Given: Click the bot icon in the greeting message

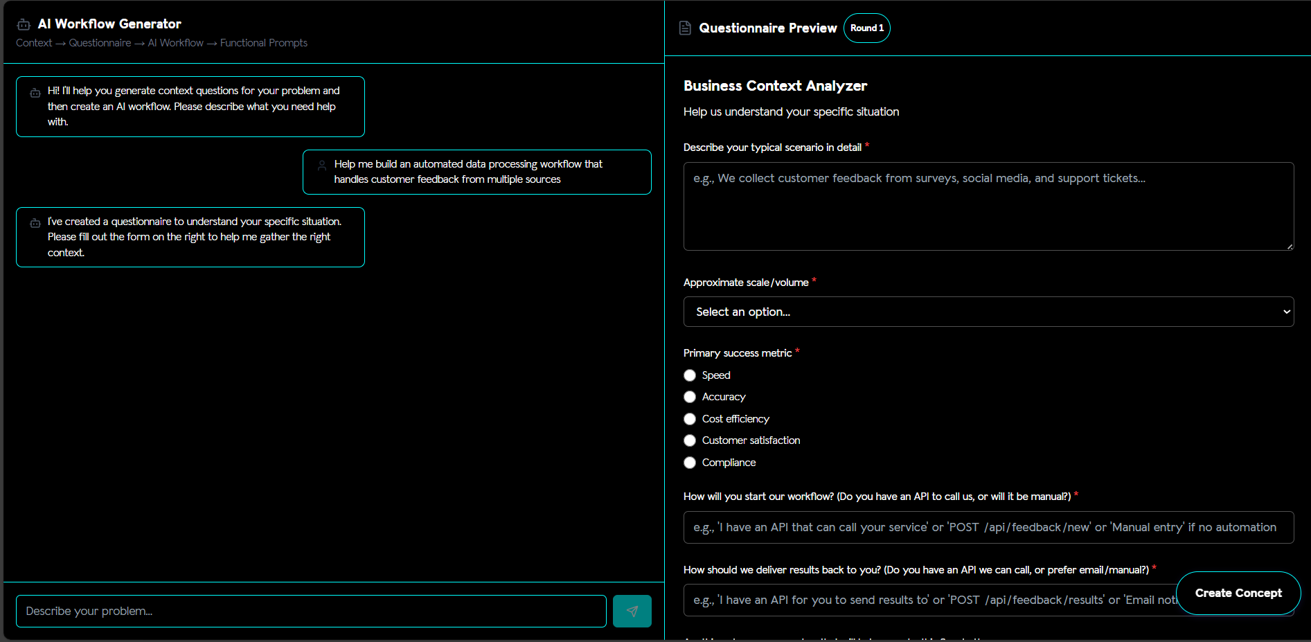Looking at the screenshot, I should click(x=35, y=93).
